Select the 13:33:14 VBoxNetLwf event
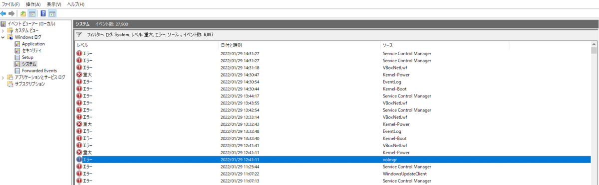 tap(333, 117)
